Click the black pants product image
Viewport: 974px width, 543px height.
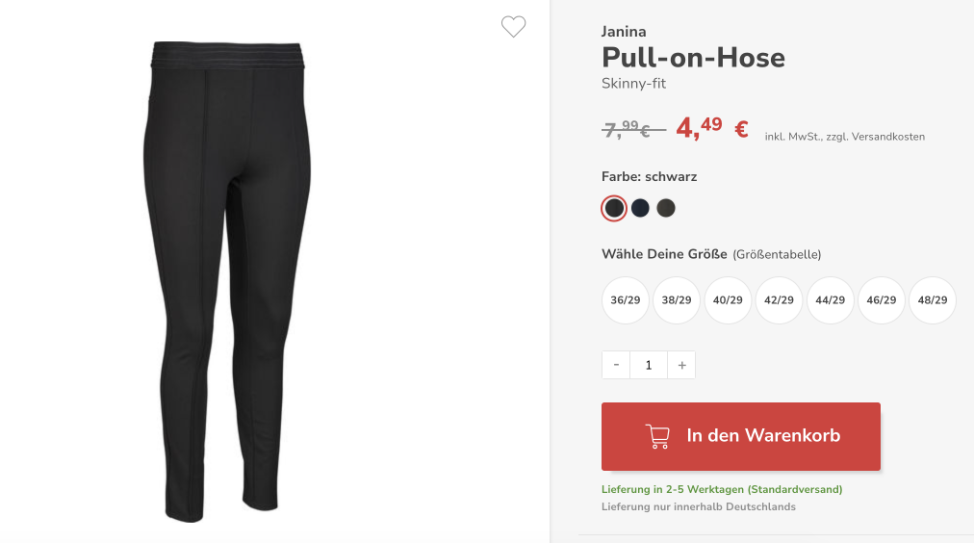(x=227, y=281)
